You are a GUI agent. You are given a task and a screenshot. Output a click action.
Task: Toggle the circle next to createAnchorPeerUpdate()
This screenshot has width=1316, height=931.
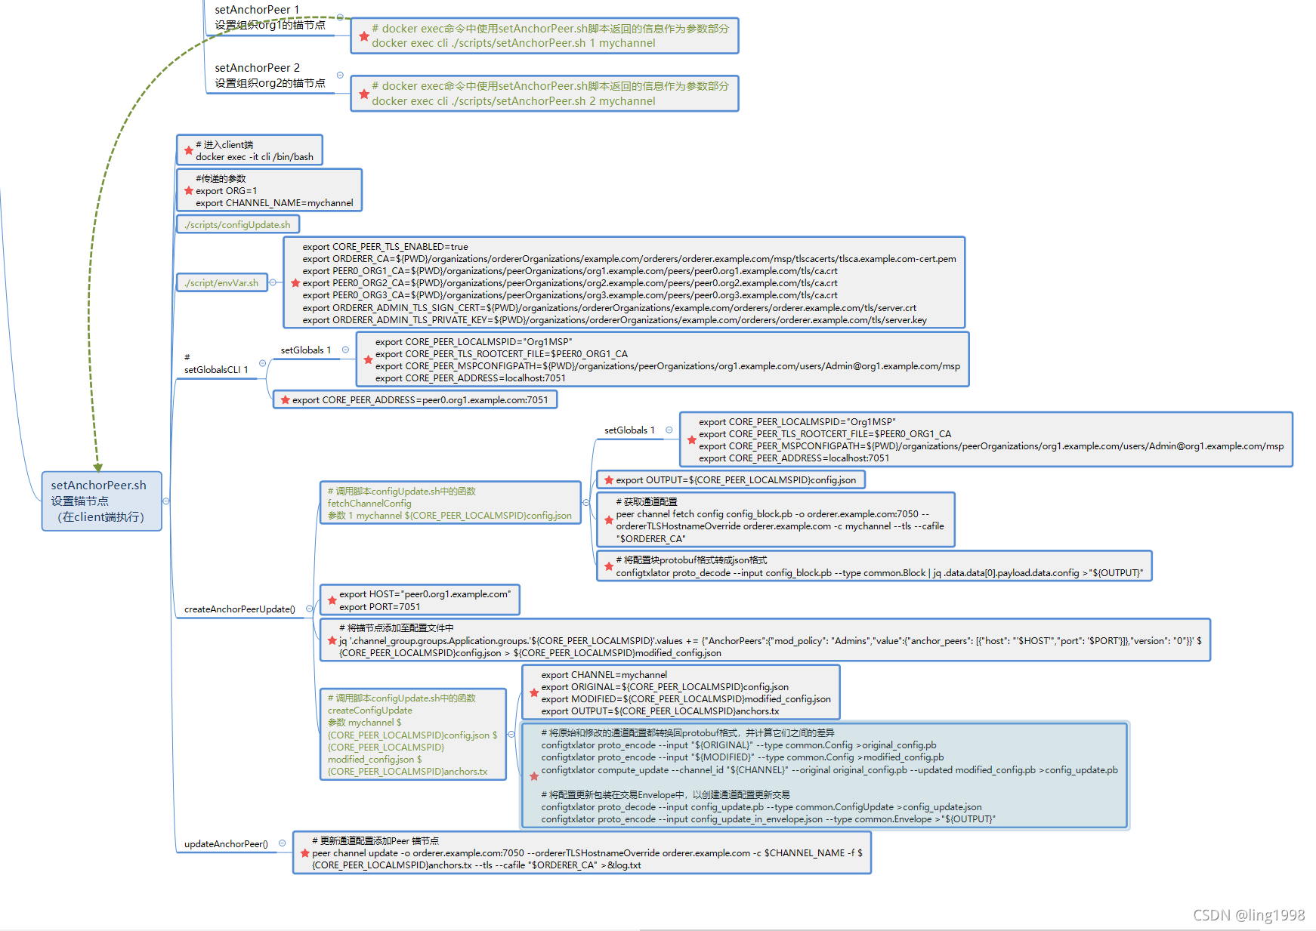click(308, 608)
